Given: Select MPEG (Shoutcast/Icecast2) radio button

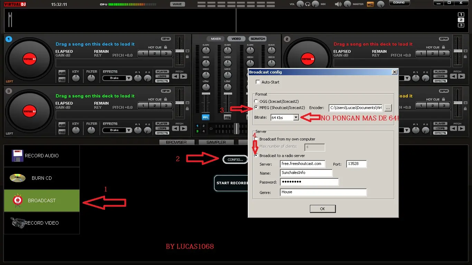Looking at the screenshot, I should (256, 108).
